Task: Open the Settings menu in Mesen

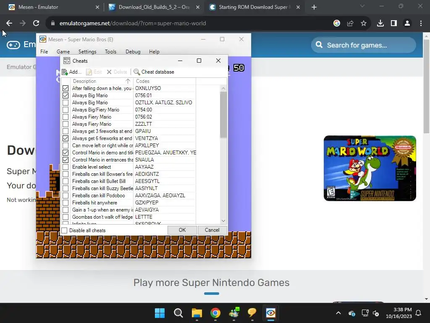Action: [x=87, y=52]
